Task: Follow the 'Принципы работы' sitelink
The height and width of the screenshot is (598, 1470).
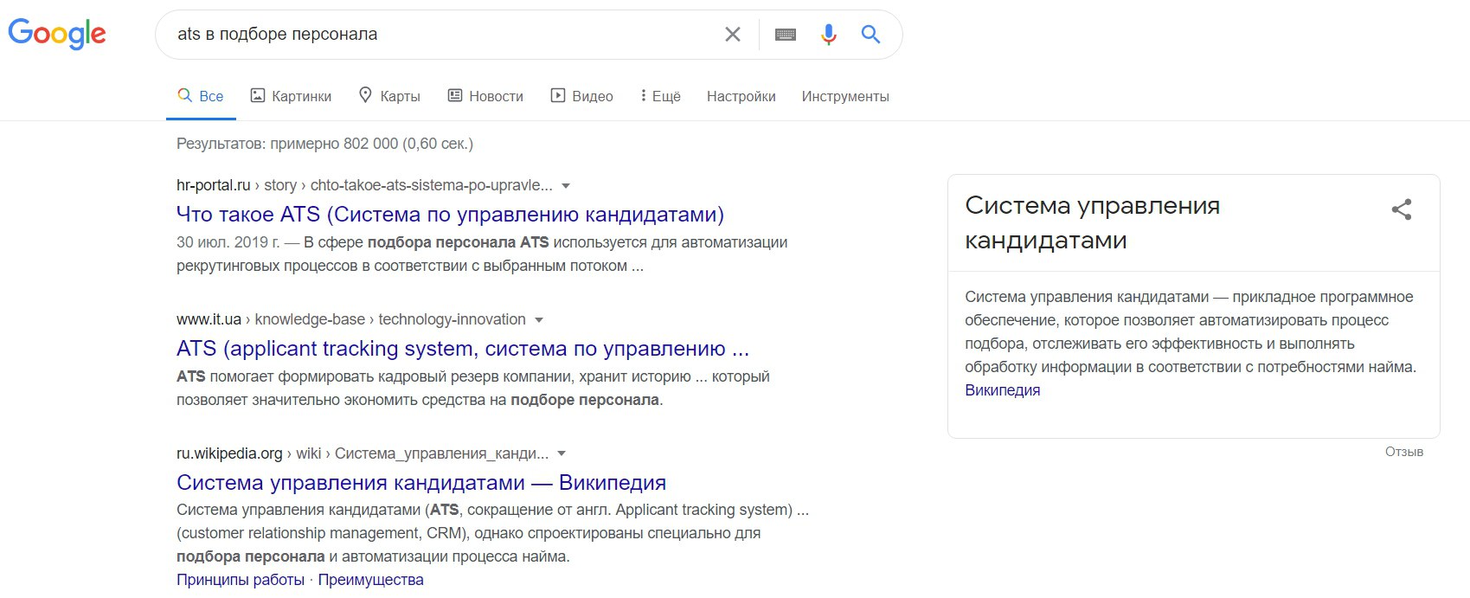Action: pyautogui.click(x=241, y=580)
